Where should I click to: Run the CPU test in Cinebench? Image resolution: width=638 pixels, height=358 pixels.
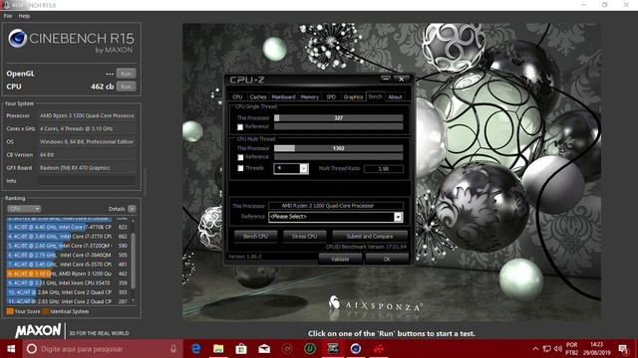(127, 87)
